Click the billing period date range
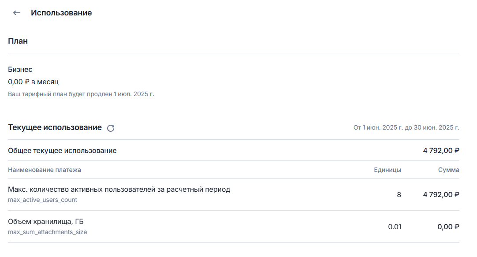This screenshot has width=477, height=257. click(406, 128)
